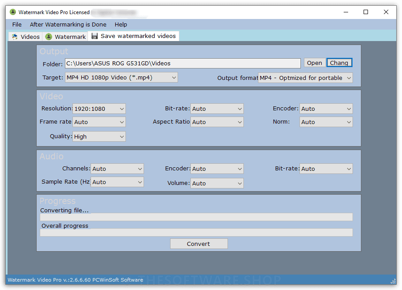This screenshot has width=402, height=290.
Task: Click the version text in the status bar
Action: click(76, 280)
